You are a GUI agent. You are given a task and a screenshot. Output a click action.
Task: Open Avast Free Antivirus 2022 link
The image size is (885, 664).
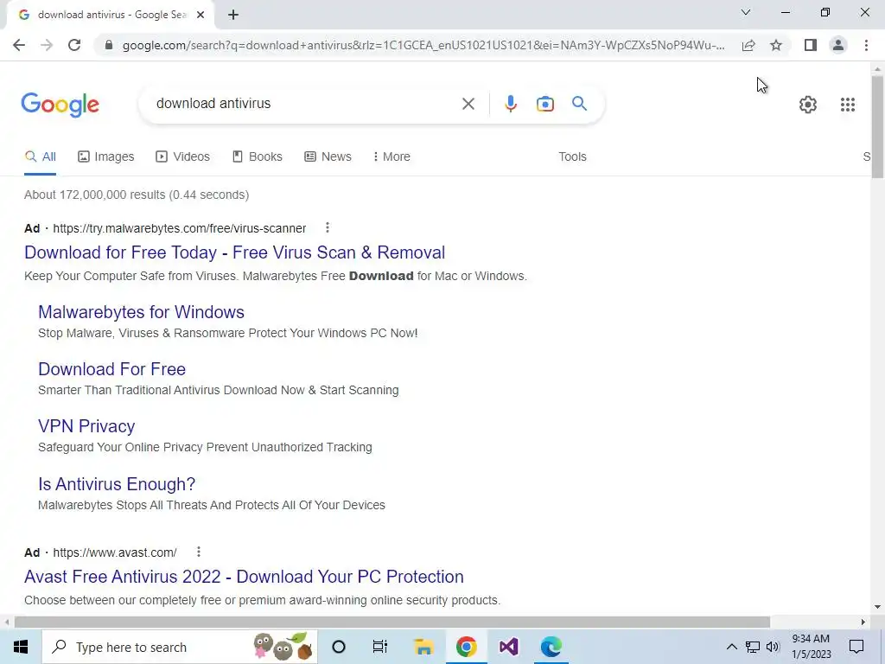pyautogui.click(x=244, y=577)
